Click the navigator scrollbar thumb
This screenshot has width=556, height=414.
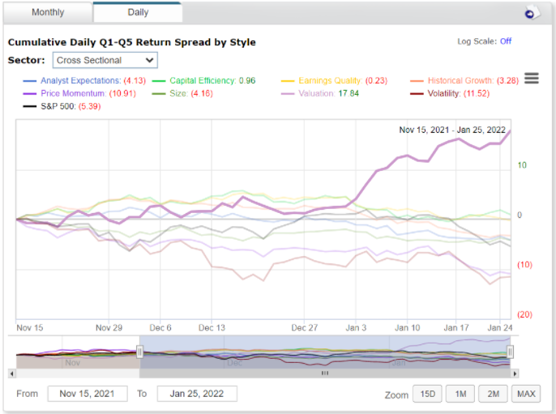pos(325,373)
